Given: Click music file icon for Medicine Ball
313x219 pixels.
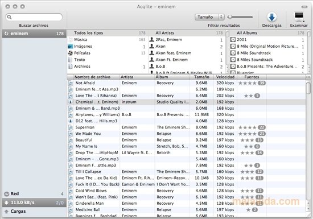Looking at the screenshot, I should [x=71, y=210].
